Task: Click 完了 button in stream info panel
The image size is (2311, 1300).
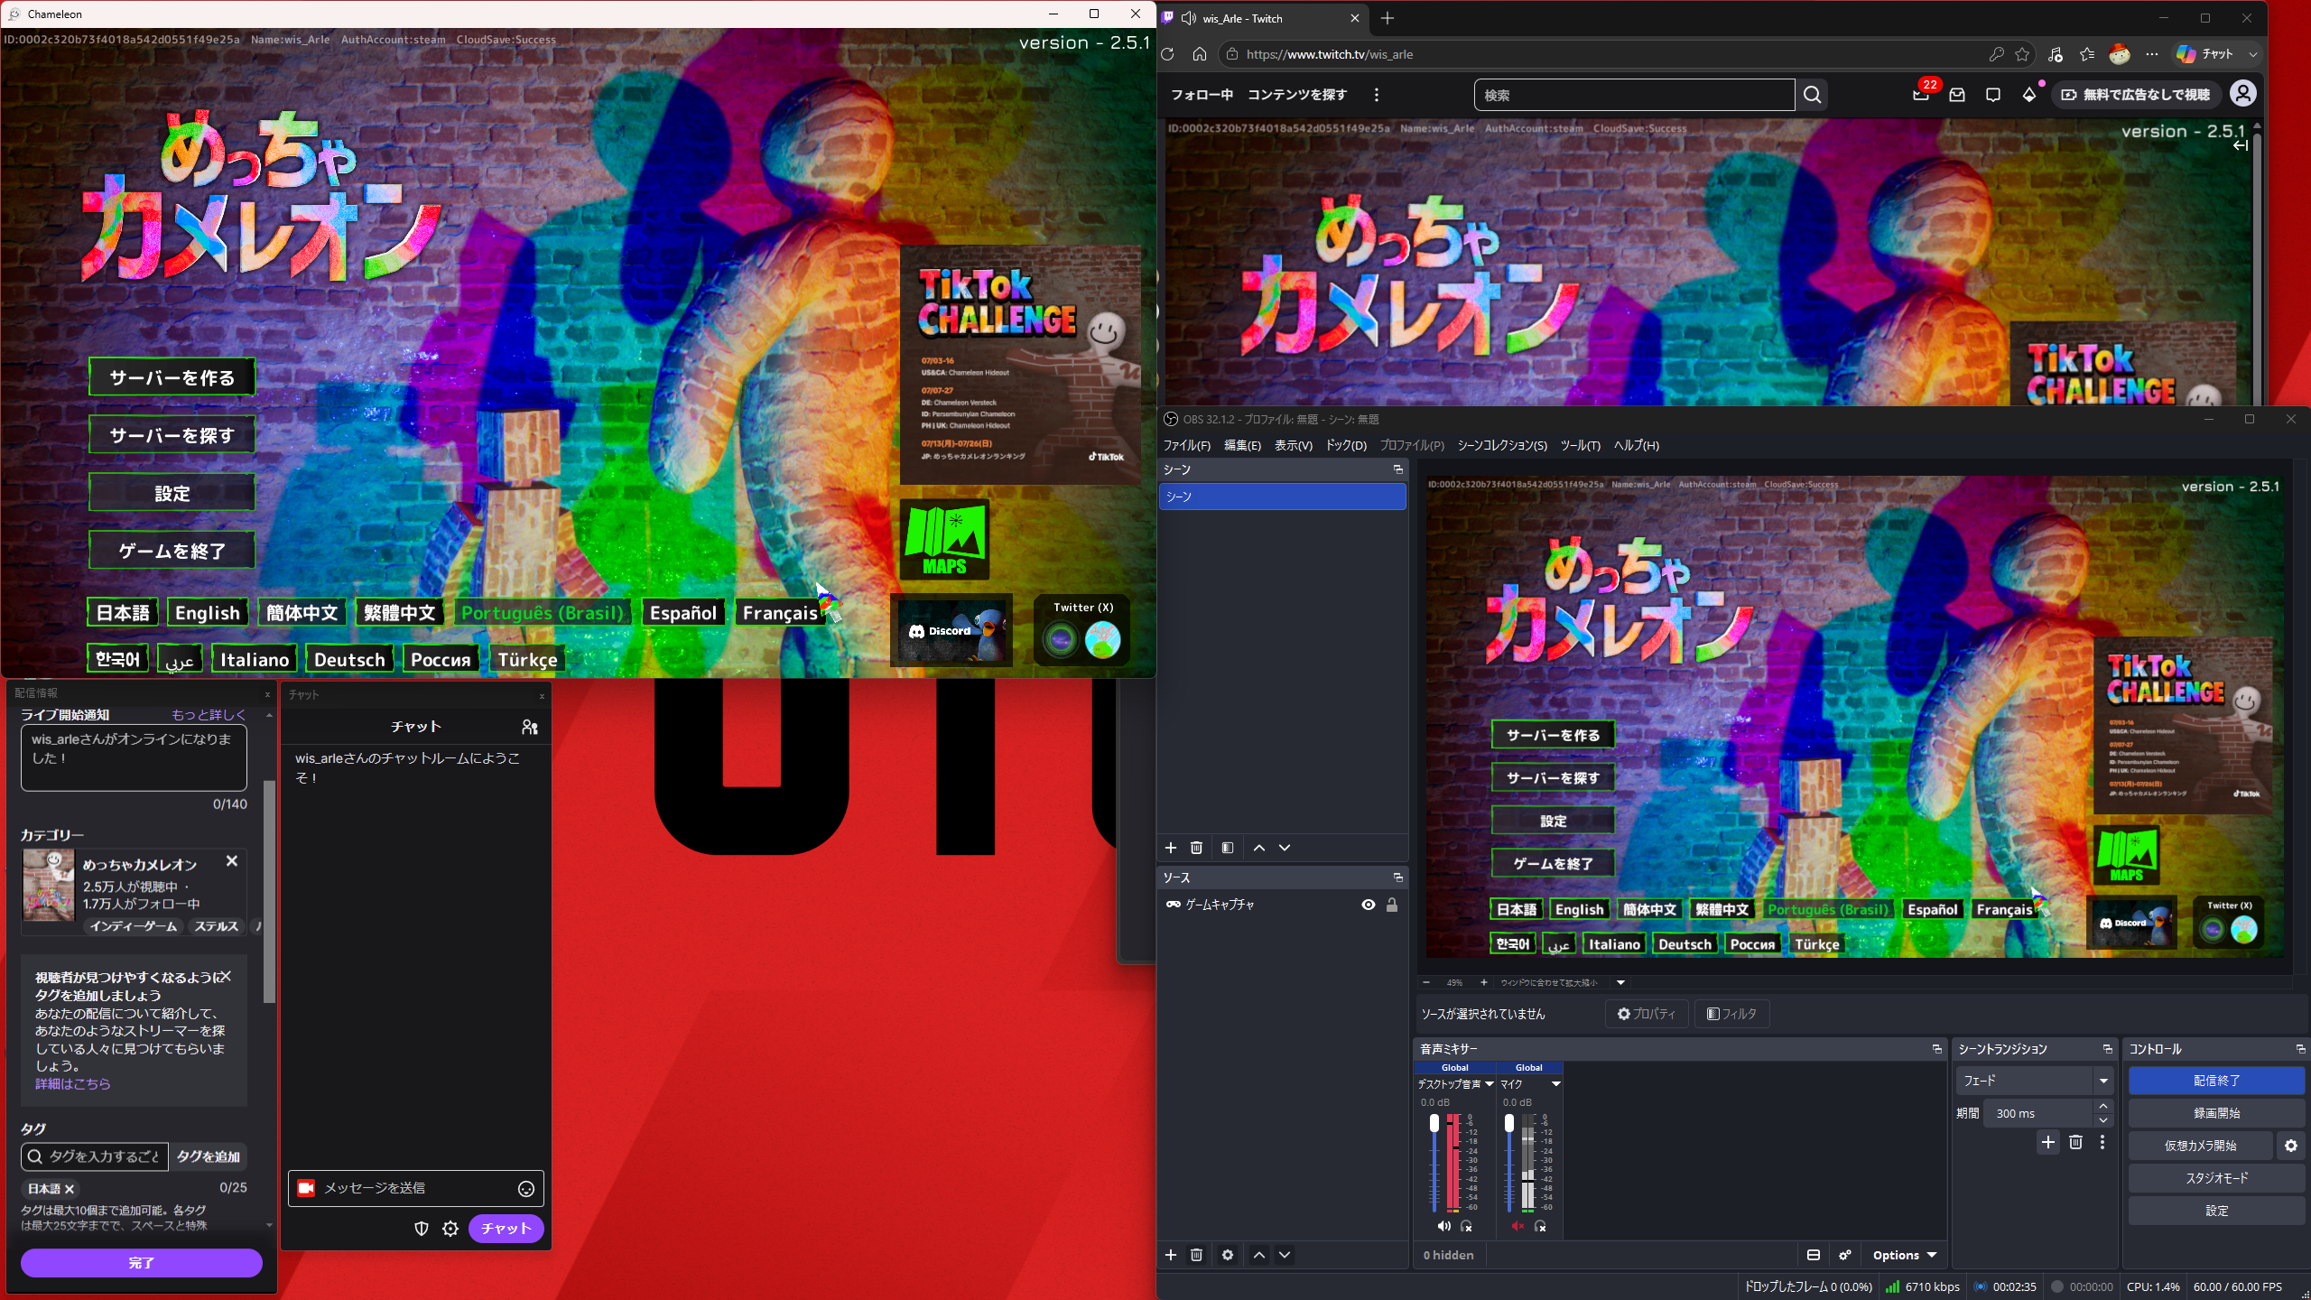Action: [142, 1263]
